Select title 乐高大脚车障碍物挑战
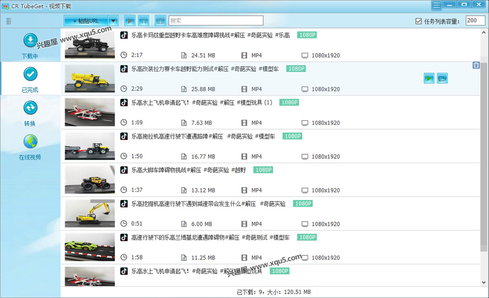The width and height of the screenshot is (489, 298). tap(189, 170)
